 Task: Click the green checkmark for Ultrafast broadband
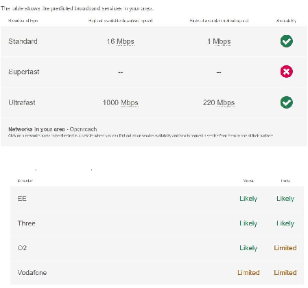(x=287, y=102)
